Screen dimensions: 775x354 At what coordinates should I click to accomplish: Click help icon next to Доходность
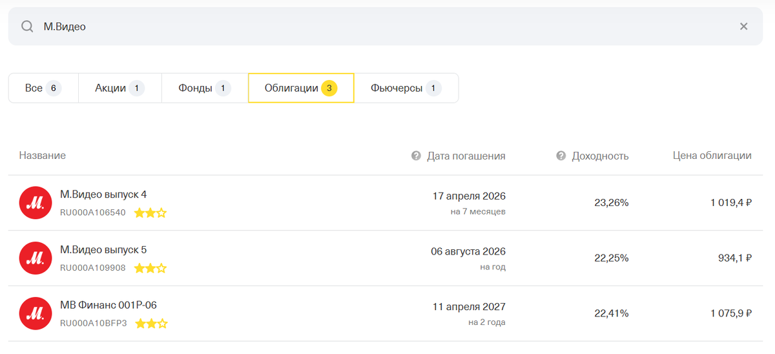click(561, 156)
